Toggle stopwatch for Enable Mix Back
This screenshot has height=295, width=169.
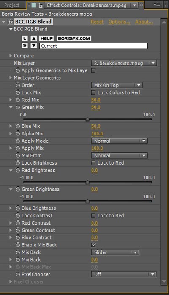click(x=18, y=245)
